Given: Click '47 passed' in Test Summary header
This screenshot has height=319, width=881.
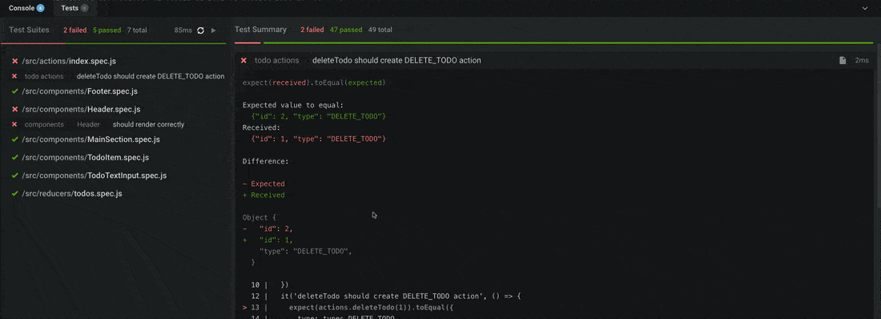Looking at the screenshot, I should pos(346,30).
